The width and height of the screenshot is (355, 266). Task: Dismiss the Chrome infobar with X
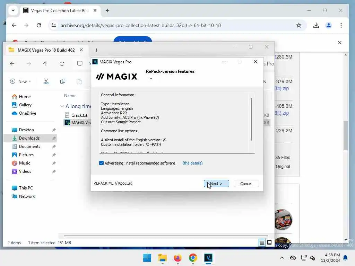tap(340, 43)
